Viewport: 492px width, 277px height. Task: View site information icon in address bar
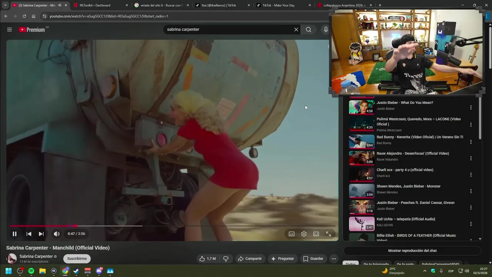[44, 16]
